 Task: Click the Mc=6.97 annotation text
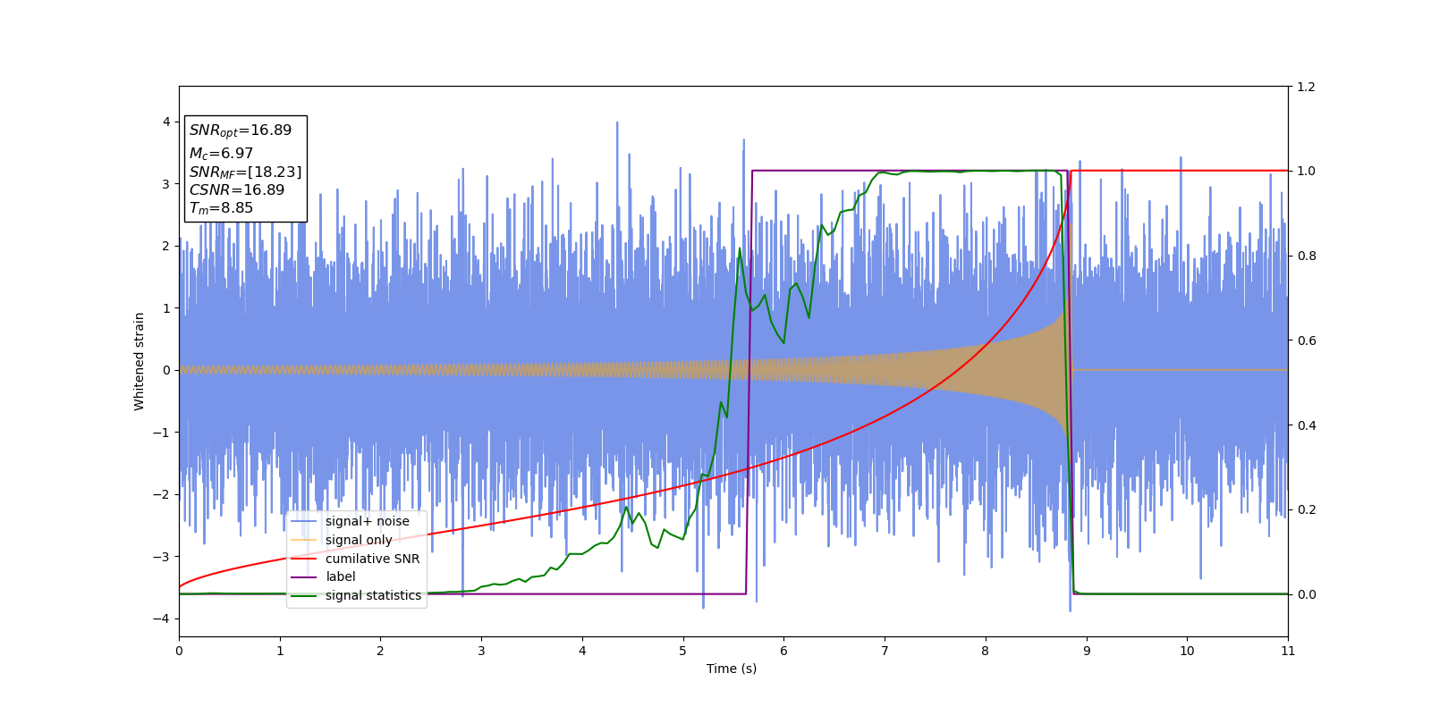(x=221, y=154)
